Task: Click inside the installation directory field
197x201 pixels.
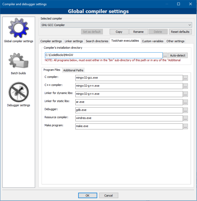Action: [104, 55]
